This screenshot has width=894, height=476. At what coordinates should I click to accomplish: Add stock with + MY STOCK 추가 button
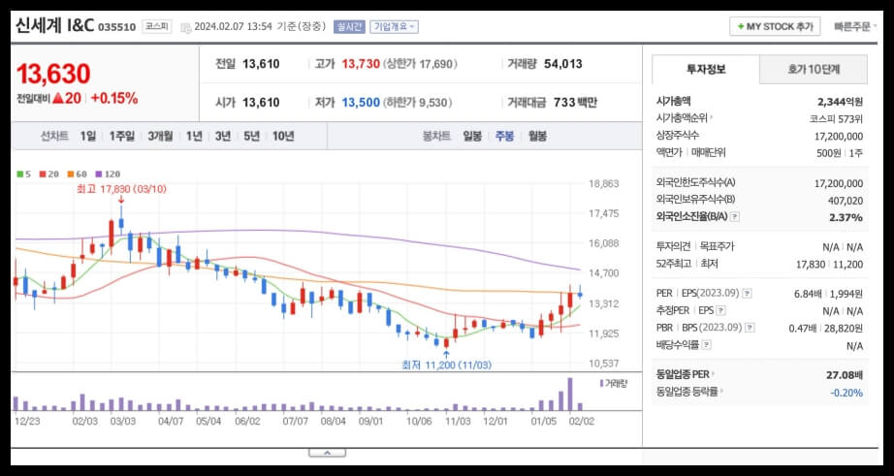click(775, 27)
